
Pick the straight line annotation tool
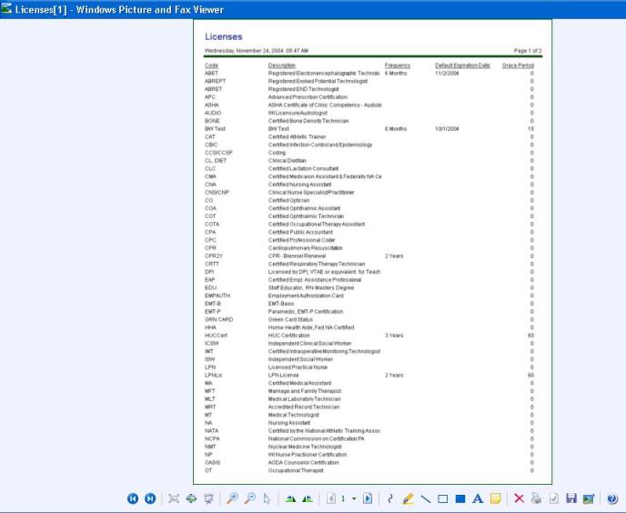pos(425,498)
